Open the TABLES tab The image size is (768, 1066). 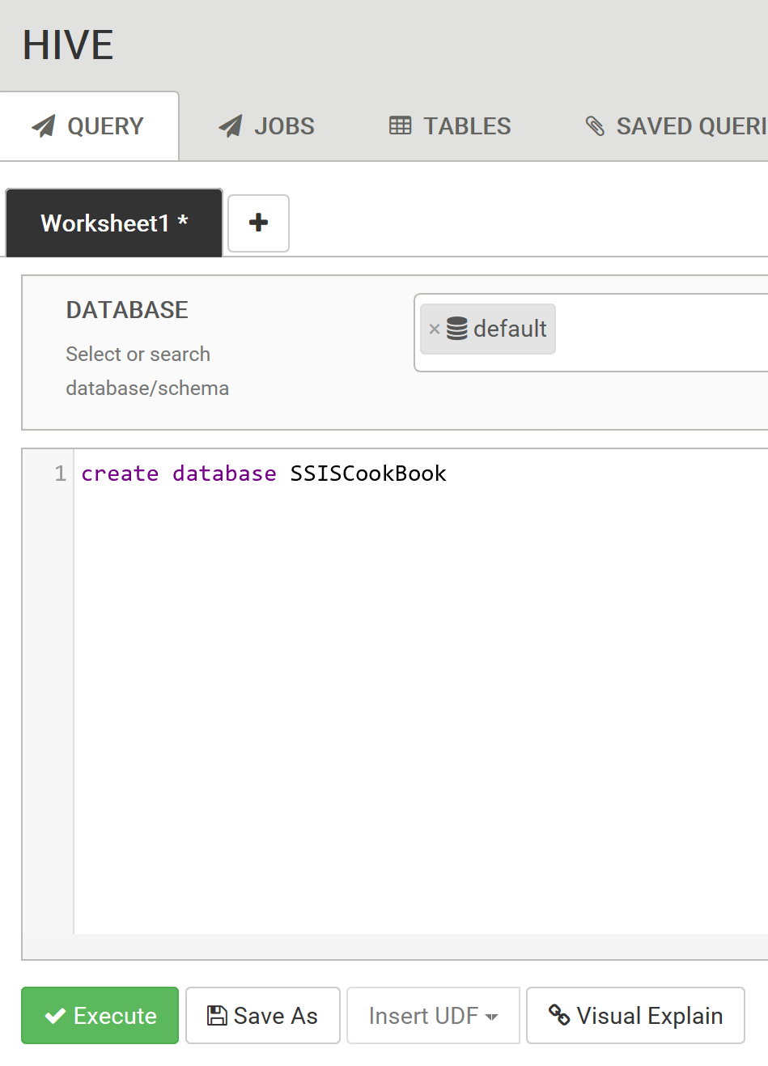450,126
